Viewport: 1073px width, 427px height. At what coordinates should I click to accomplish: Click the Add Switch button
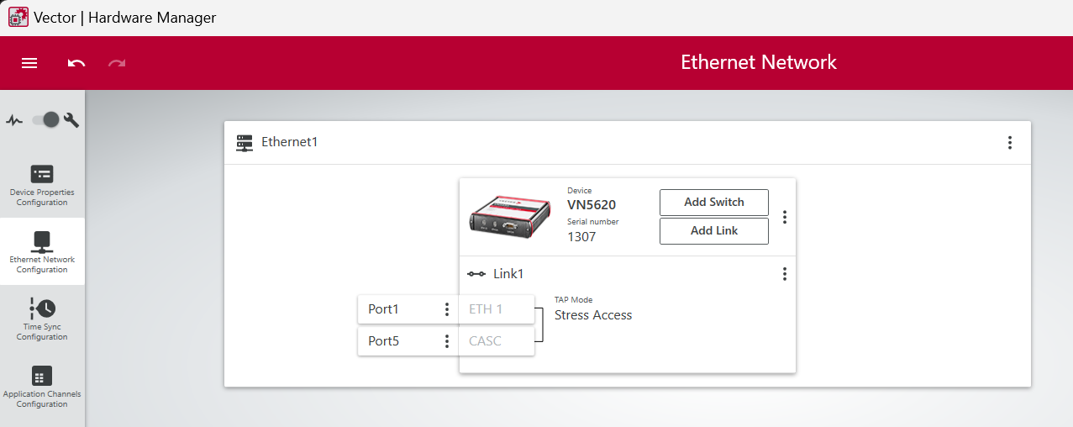pos(713,203)
